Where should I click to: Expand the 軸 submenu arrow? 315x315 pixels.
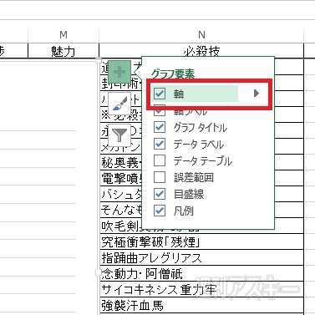pyautogui.click(x=257, y=94)
